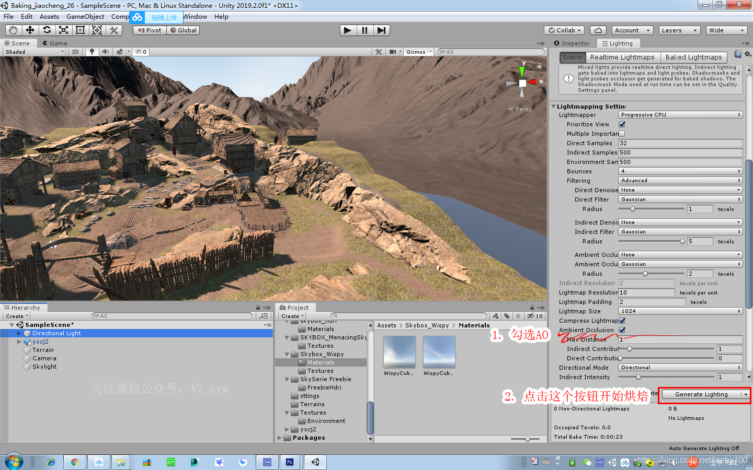The width and height of the screenshot is (753, 470).
Task: Toggle Prioritize View checkbox
Action: [622, 124]
